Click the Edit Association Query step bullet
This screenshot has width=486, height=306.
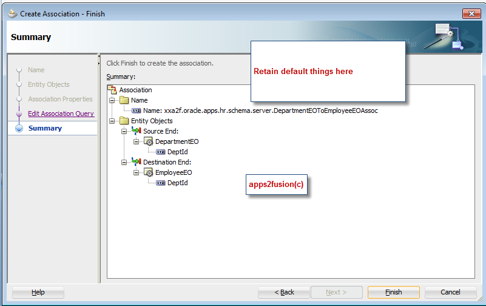tap(19, 114)
